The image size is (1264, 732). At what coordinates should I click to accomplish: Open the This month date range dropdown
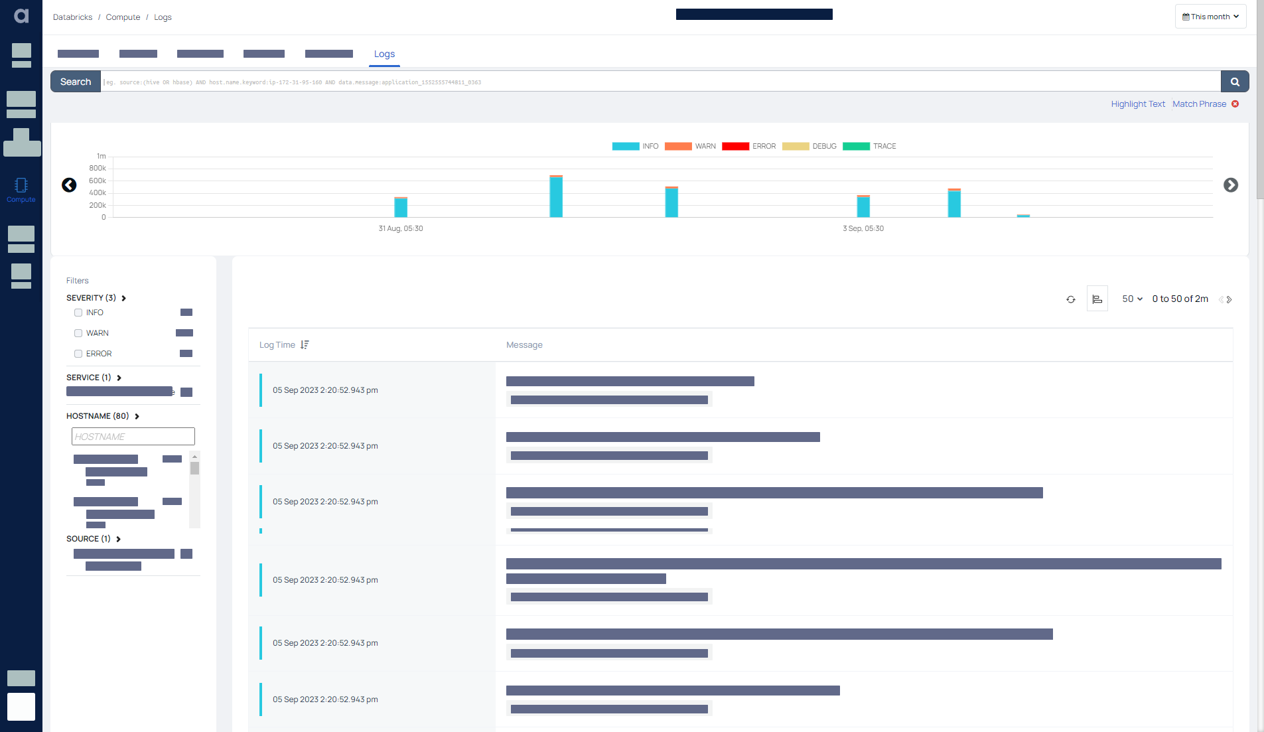tap(1210, 16)
